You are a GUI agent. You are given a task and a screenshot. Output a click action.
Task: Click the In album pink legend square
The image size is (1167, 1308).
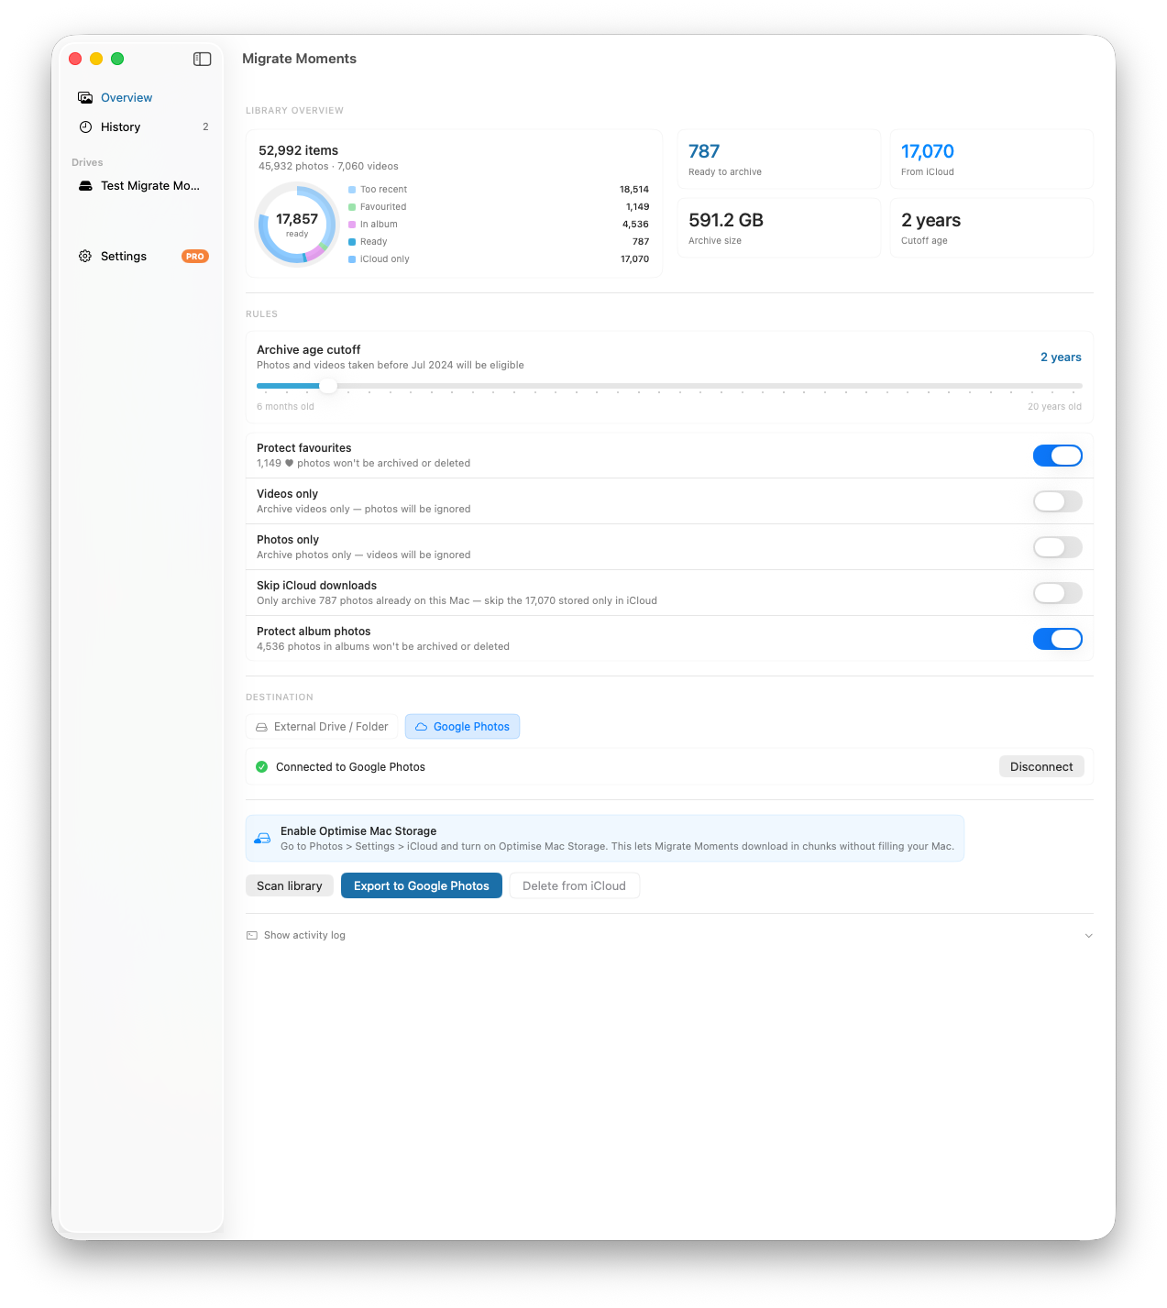(x=352, y=225)
